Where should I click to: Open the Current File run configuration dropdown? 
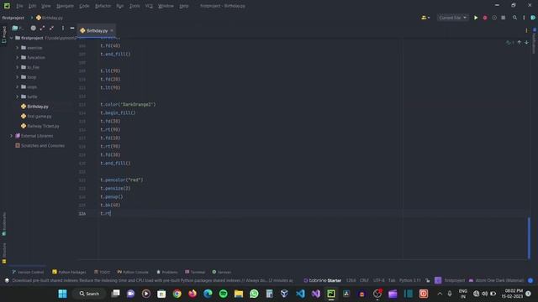pyautogui.click(x=452, y=18)
